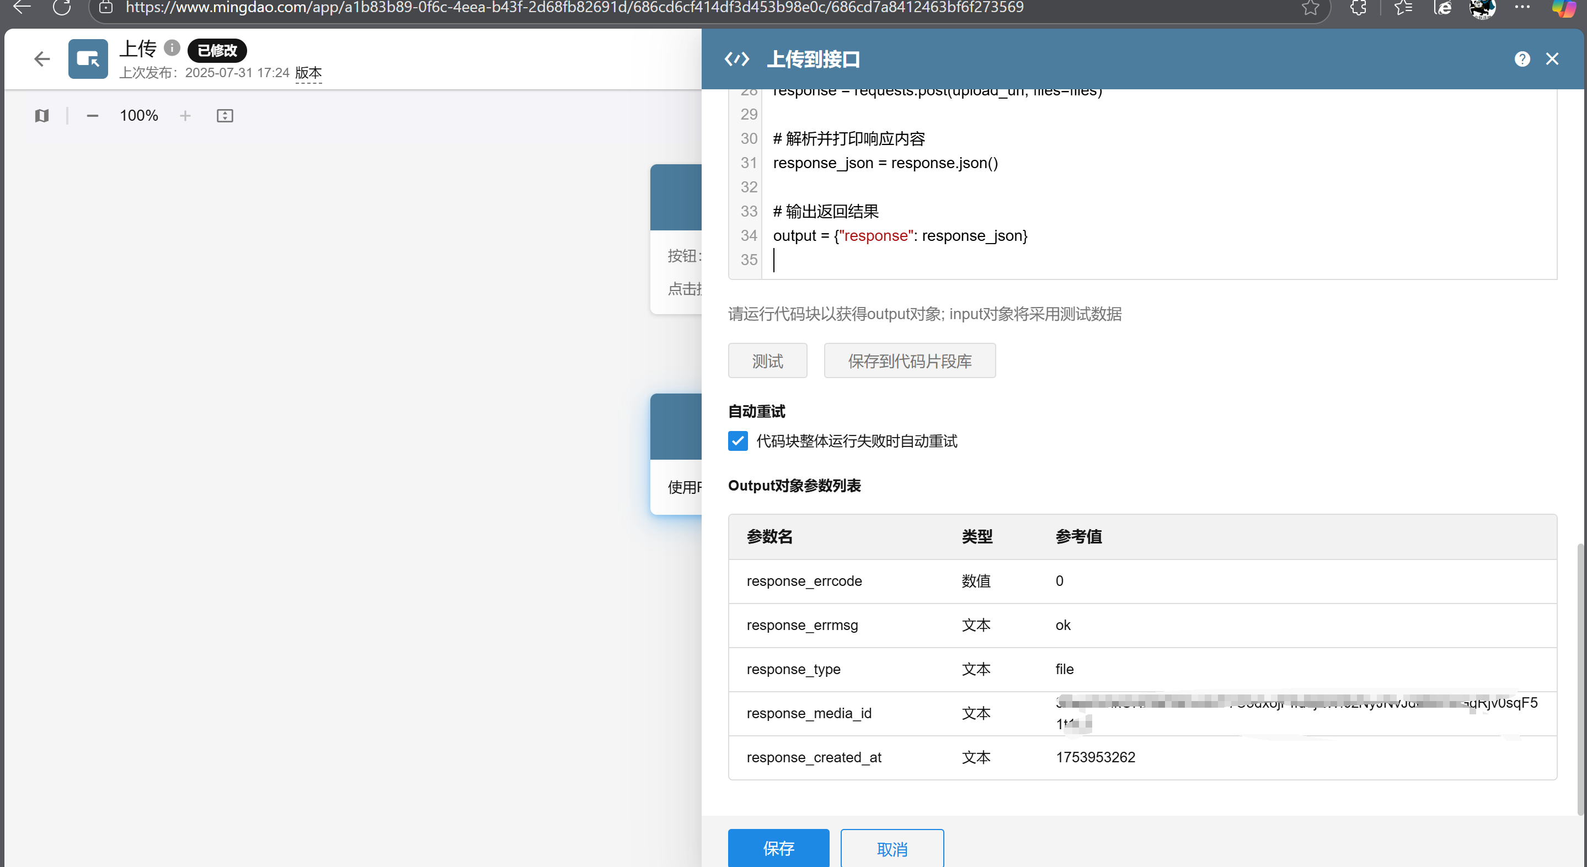This screenshot has height=867, width=1587.
Task: Click the back arrow beside workflow icon
Action: 42,59
